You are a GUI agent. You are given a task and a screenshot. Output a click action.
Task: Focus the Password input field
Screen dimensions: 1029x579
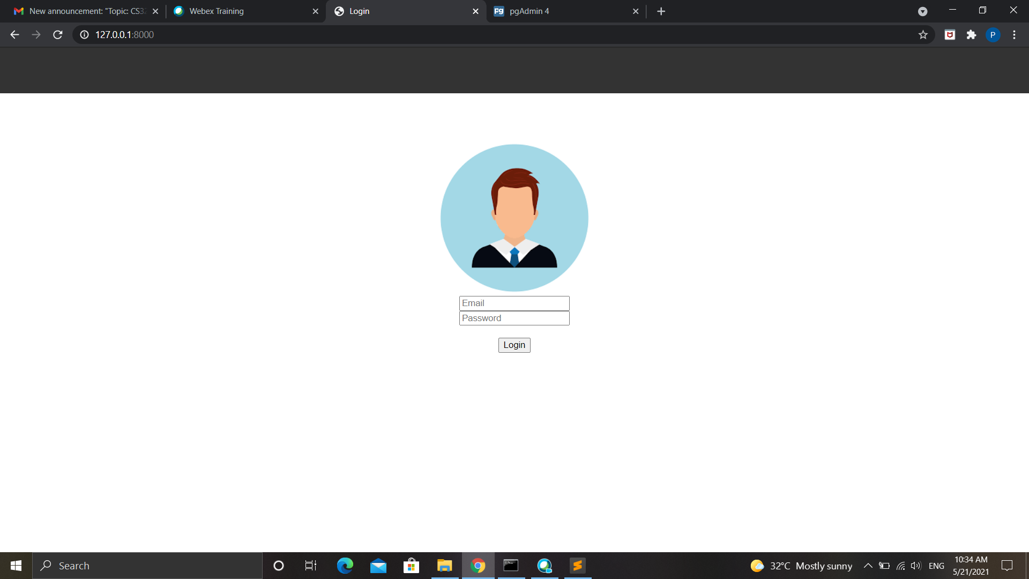click(x=514, y=318)
